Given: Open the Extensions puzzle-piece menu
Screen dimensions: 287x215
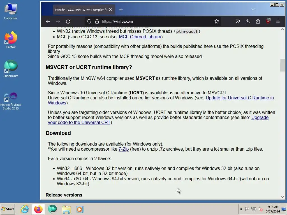Looking at the screenshot, I should tap(258, 21).
